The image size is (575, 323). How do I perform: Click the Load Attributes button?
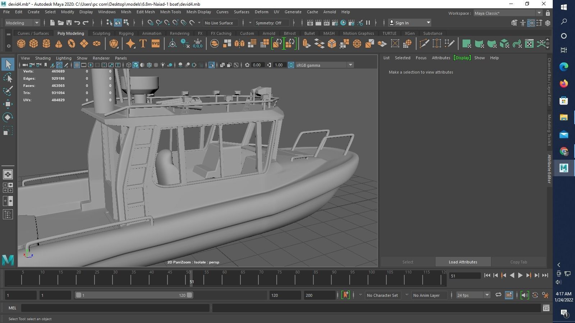point(463,262)
